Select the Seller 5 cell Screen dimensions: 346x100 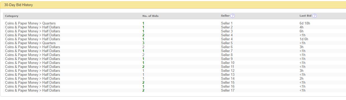point(227,43)
